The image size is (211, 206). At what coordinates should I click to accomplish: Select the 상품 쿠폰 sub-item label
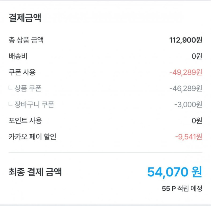pyautogui.click(x=28, y=88)
